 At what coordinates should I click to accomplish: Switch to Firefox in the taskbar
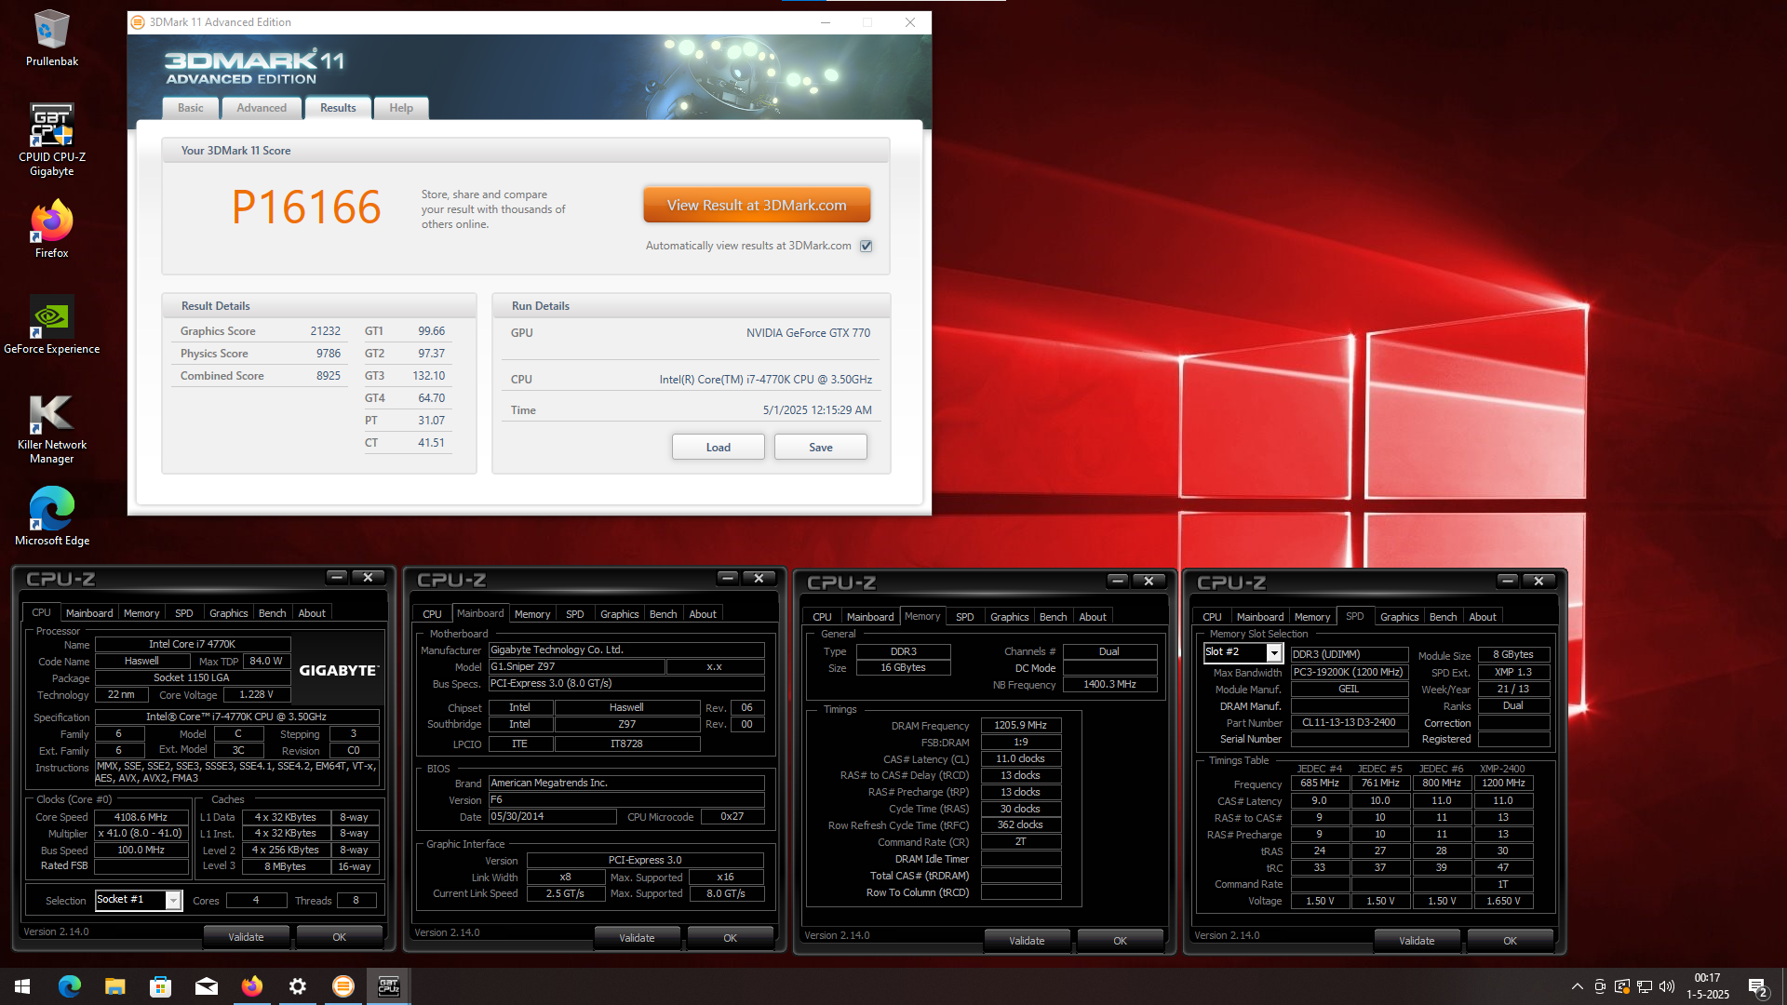click(251, 986)
